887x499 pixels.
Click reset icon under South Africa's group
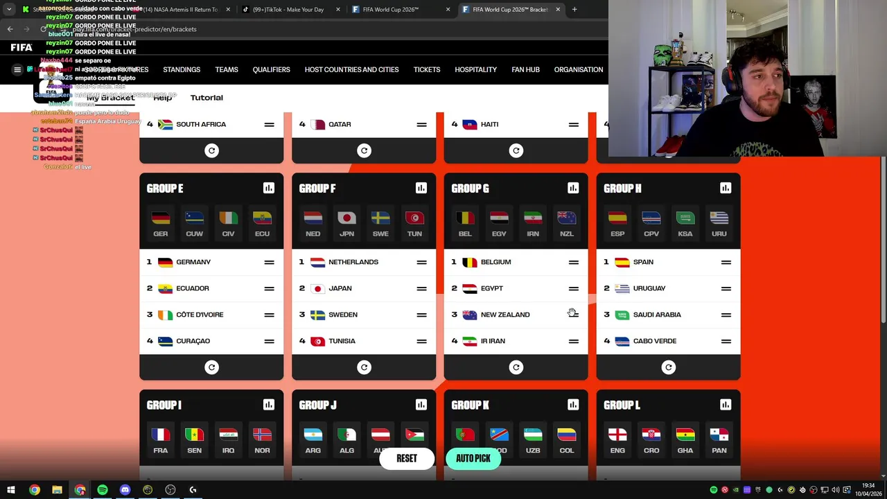pyautogui.click(x=211, y=150)
